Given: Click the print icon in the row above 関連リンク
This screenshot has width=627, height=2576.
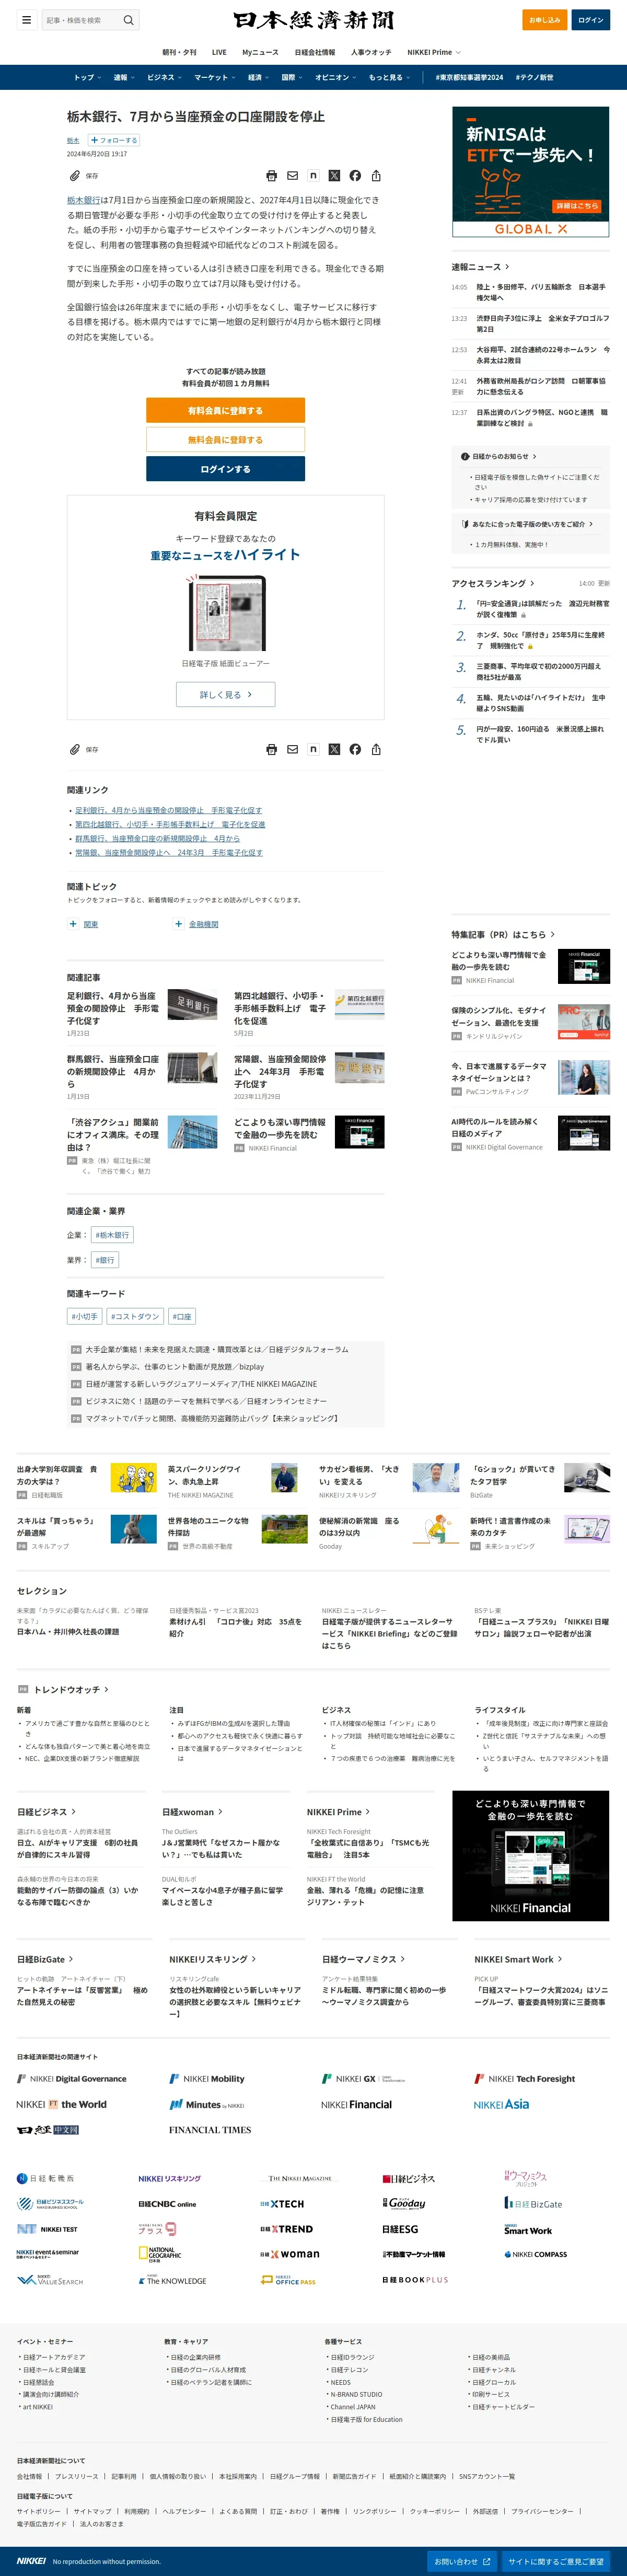Looking at the screenshot, I should tap(271, 750).
